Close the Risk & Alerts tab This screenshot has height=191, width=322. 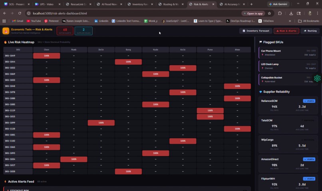click(213, 4)
